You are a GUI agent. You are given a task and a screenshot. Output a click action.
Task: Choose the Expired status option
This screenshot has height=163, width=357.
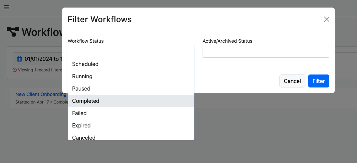click(131, 125)
